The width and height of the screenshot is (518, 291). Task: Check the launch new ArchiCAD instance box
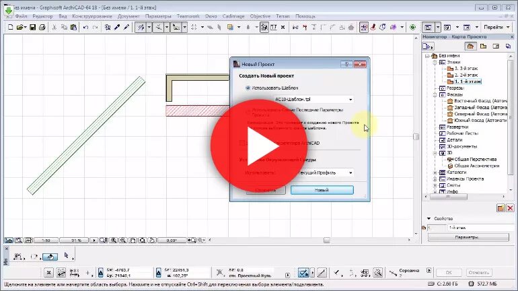click(x=242, y=143)
